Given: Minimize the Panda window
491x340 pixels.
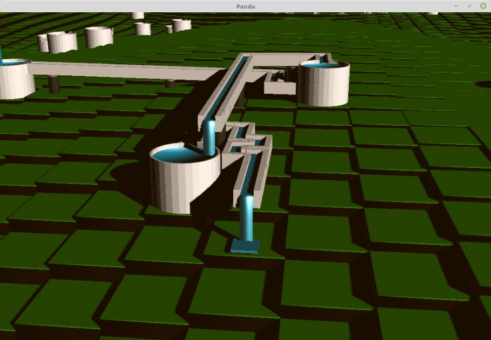Looking at the screenshot, I should click(x=456, y=6).
